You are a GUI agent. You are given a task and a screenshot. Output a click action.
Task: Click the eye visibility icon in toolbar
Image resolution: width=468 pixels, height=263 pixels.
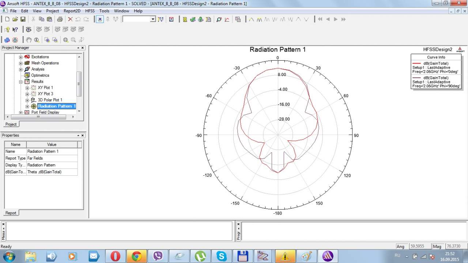point(29,30)
